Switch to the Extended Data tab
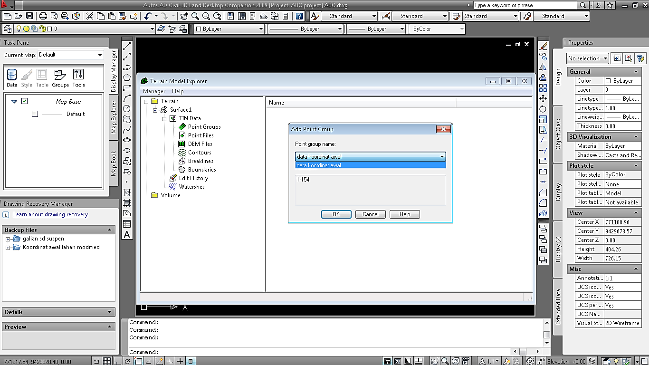The height and width of the screenshot is (365, 649). tap(558, 307)
